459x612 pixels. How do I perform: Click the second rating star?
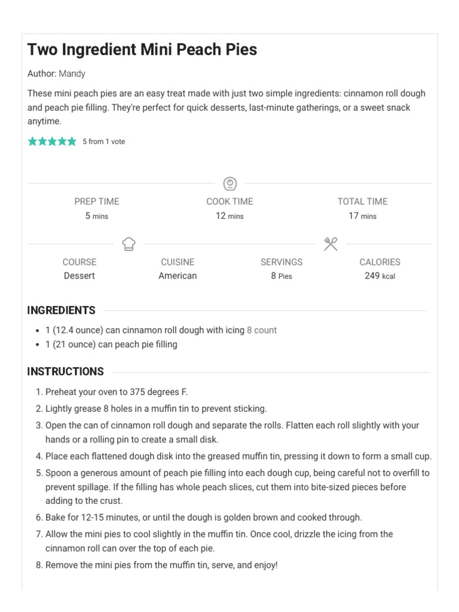[42, 141]
